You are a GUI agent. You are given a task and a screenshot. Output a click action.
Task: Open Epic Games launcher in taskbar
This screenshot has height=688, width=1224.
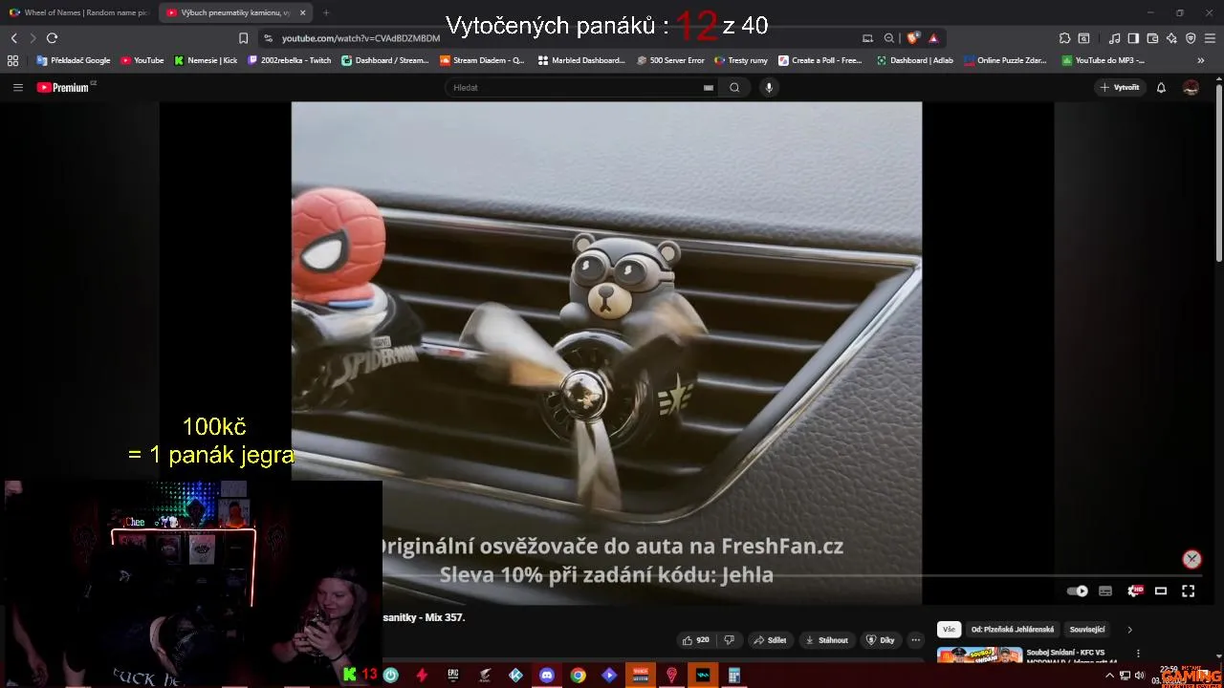click(x=452, y=675)
